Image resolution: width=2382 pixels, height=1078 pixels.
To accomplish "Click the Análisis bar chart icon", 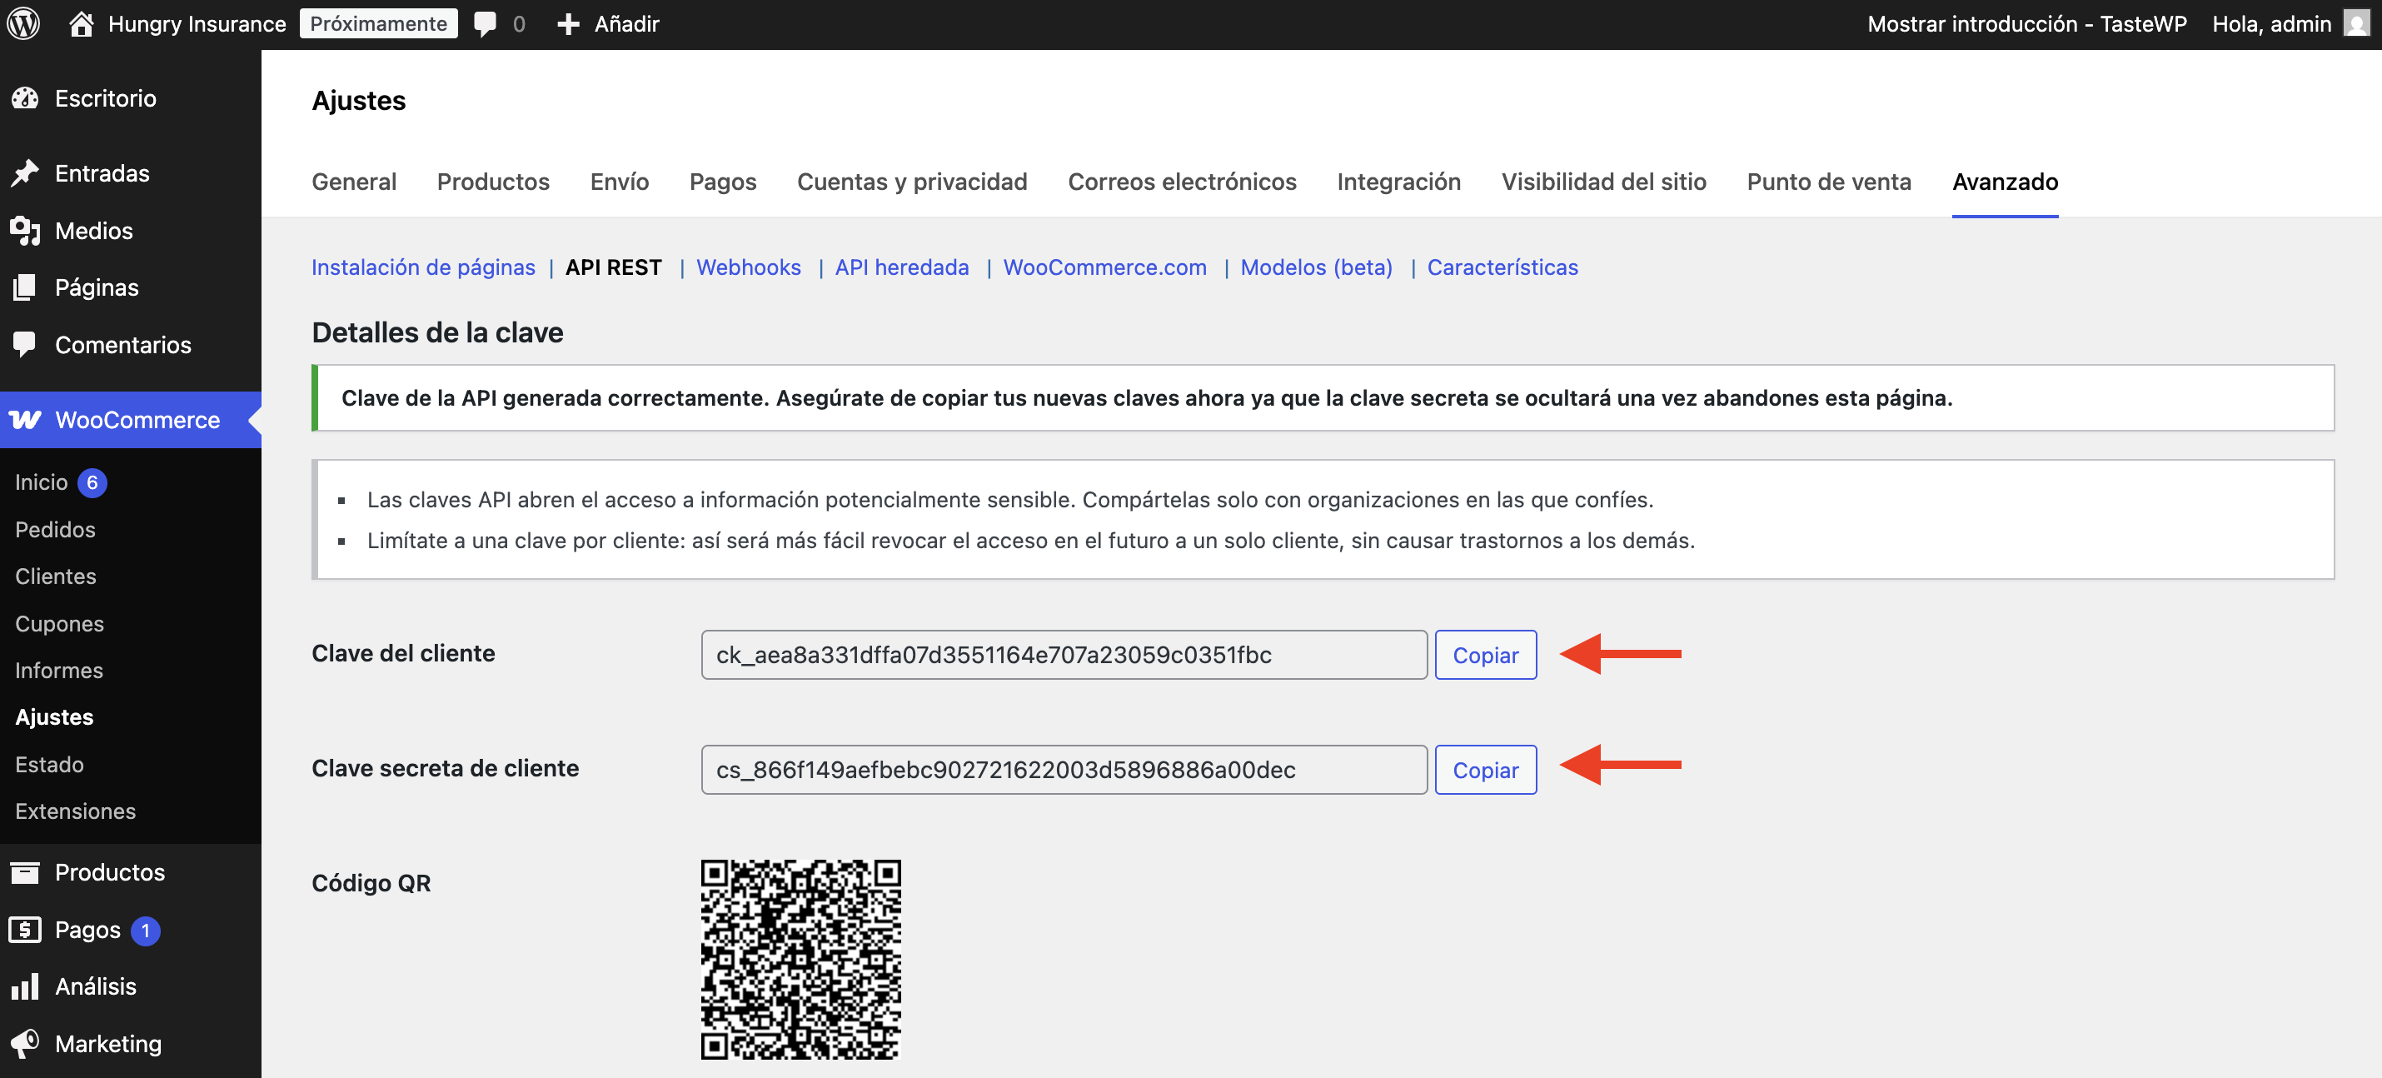I will [x=25, y=986].
